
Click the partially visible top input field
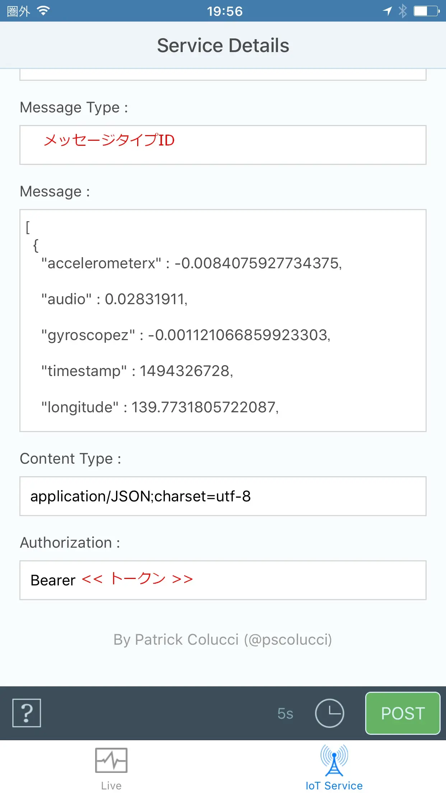(223, 74)
